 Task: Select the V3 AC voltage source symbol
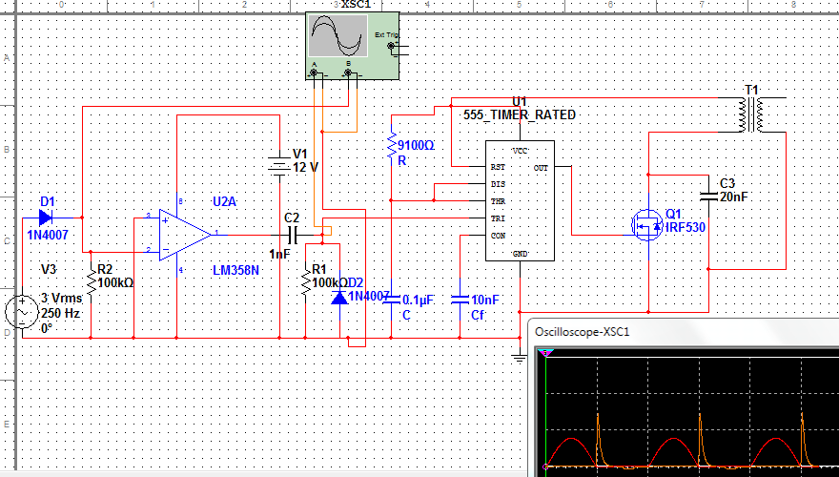[23, 311]
